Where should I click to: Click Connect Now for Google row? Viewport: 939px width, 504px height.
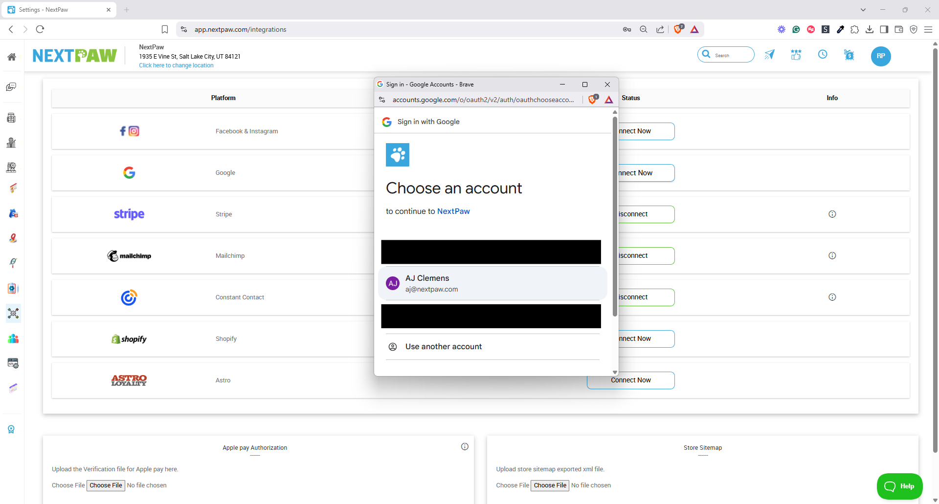(647, 173)
